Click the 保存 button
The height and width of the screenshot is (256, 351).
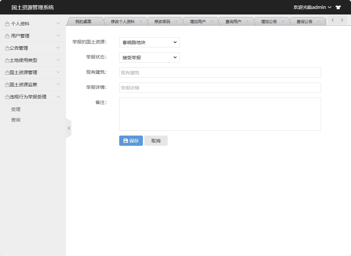pyautogui.click(x=131, y=141)
